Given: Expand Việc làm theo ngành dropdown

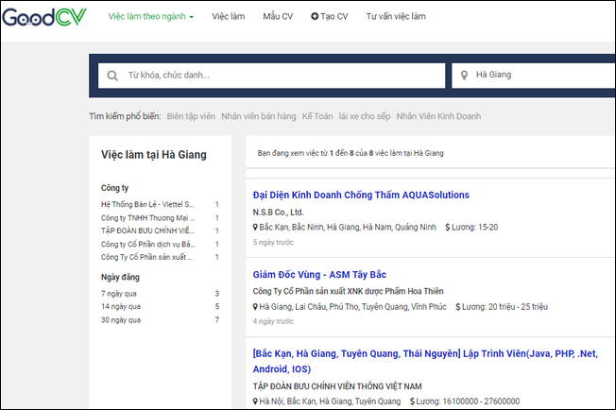Looking at the screenshot, I should [x=150, y=17].
